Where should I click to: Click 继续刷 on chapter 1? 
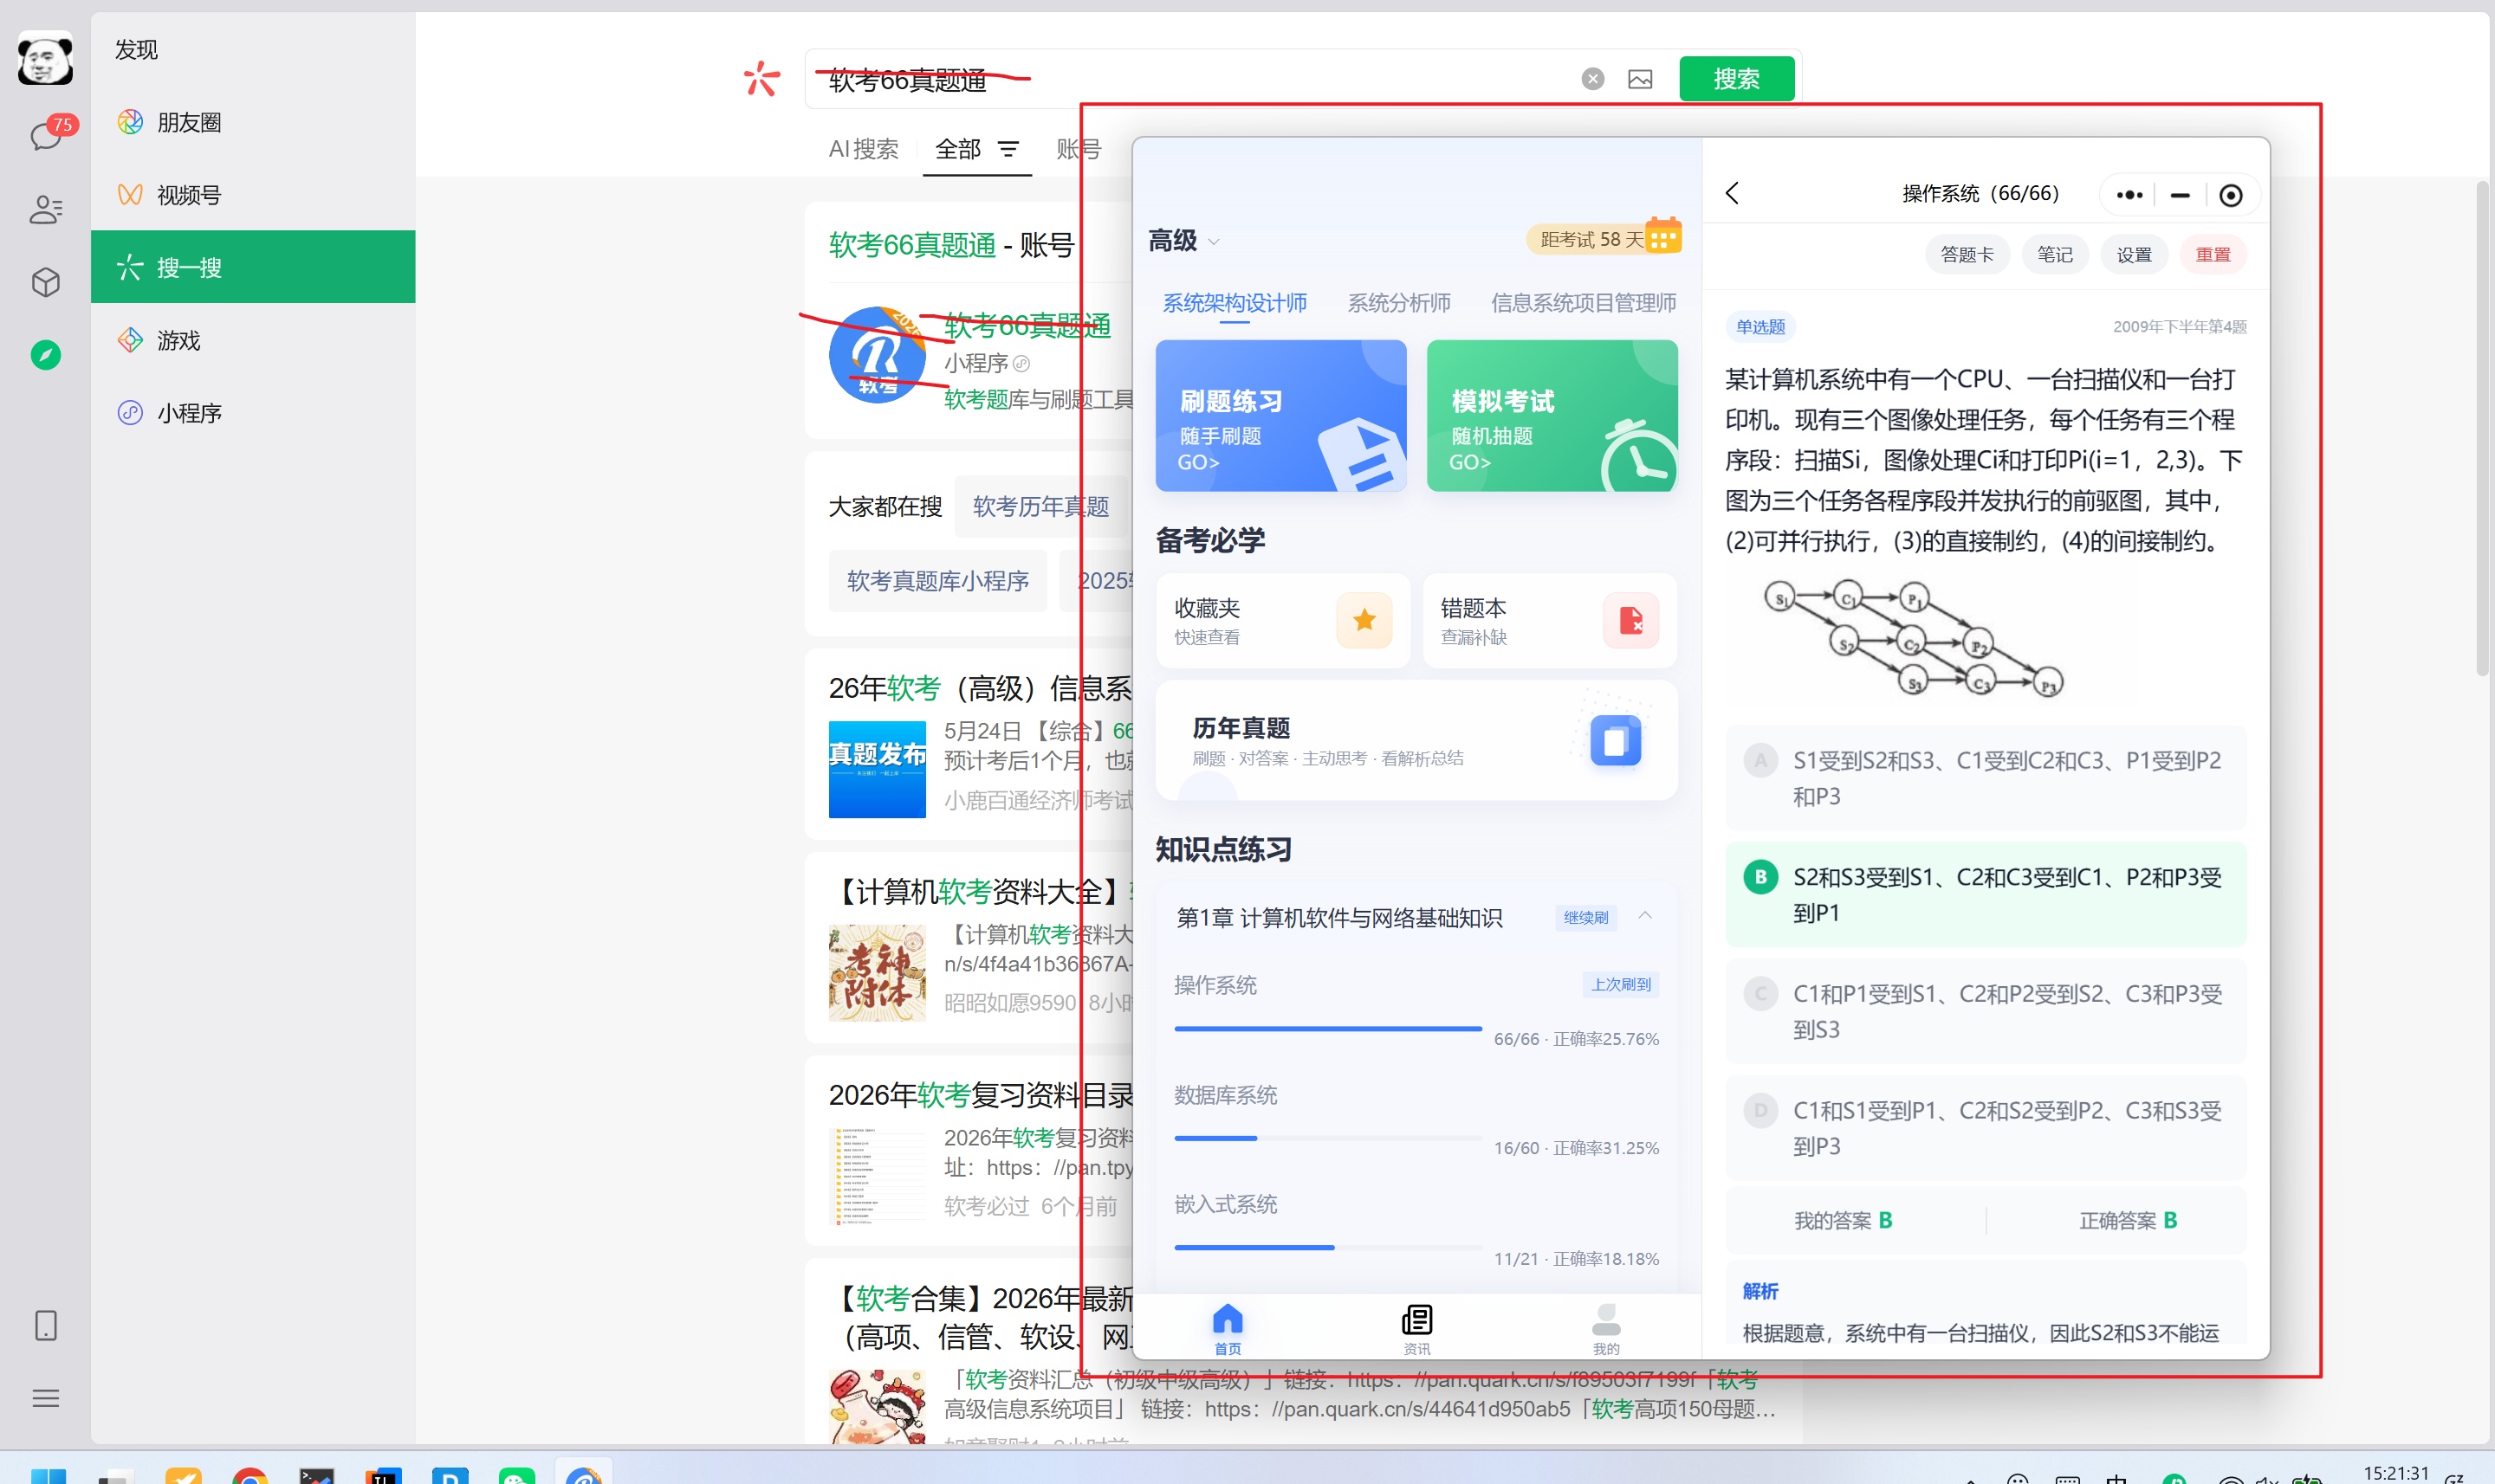click(x=1585, y=917)
